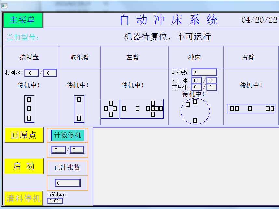
Task: Click the 取纸臂 paper-pick arm status graphic
Action: (x=79, y=109)
